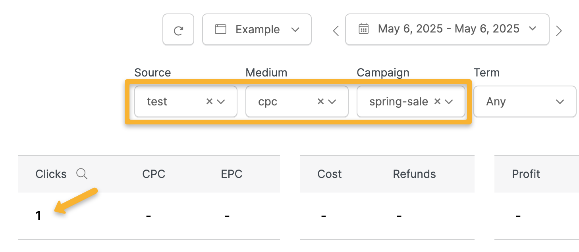Expand the Medium dropdown chevron
This screenshot has height=252, width=579.
tap(332, 101)
